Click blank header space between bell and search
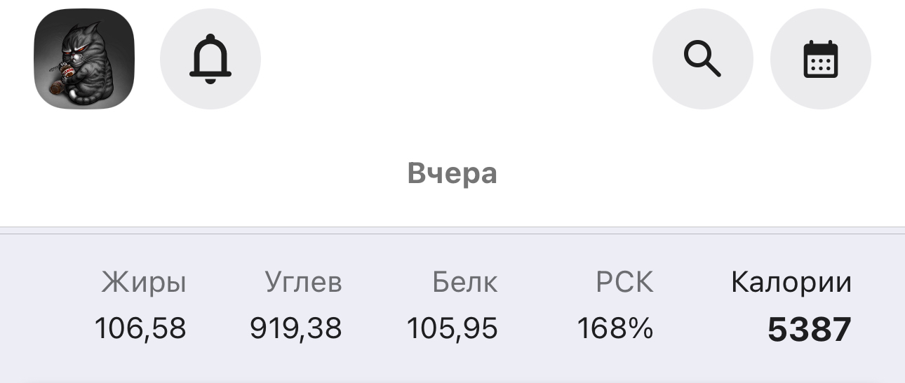The height and width of the screenshot is (383, 905). point(456,59)
